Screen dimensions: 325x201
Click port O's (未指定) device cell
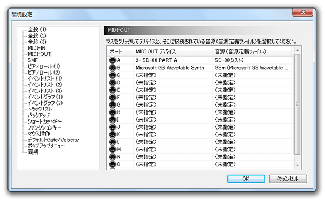[x=173, y=164]
